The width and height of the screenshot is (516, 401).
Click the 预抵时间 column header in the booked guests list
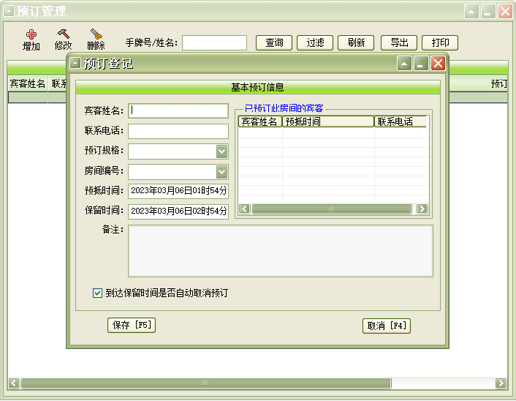tap(328, 121)
